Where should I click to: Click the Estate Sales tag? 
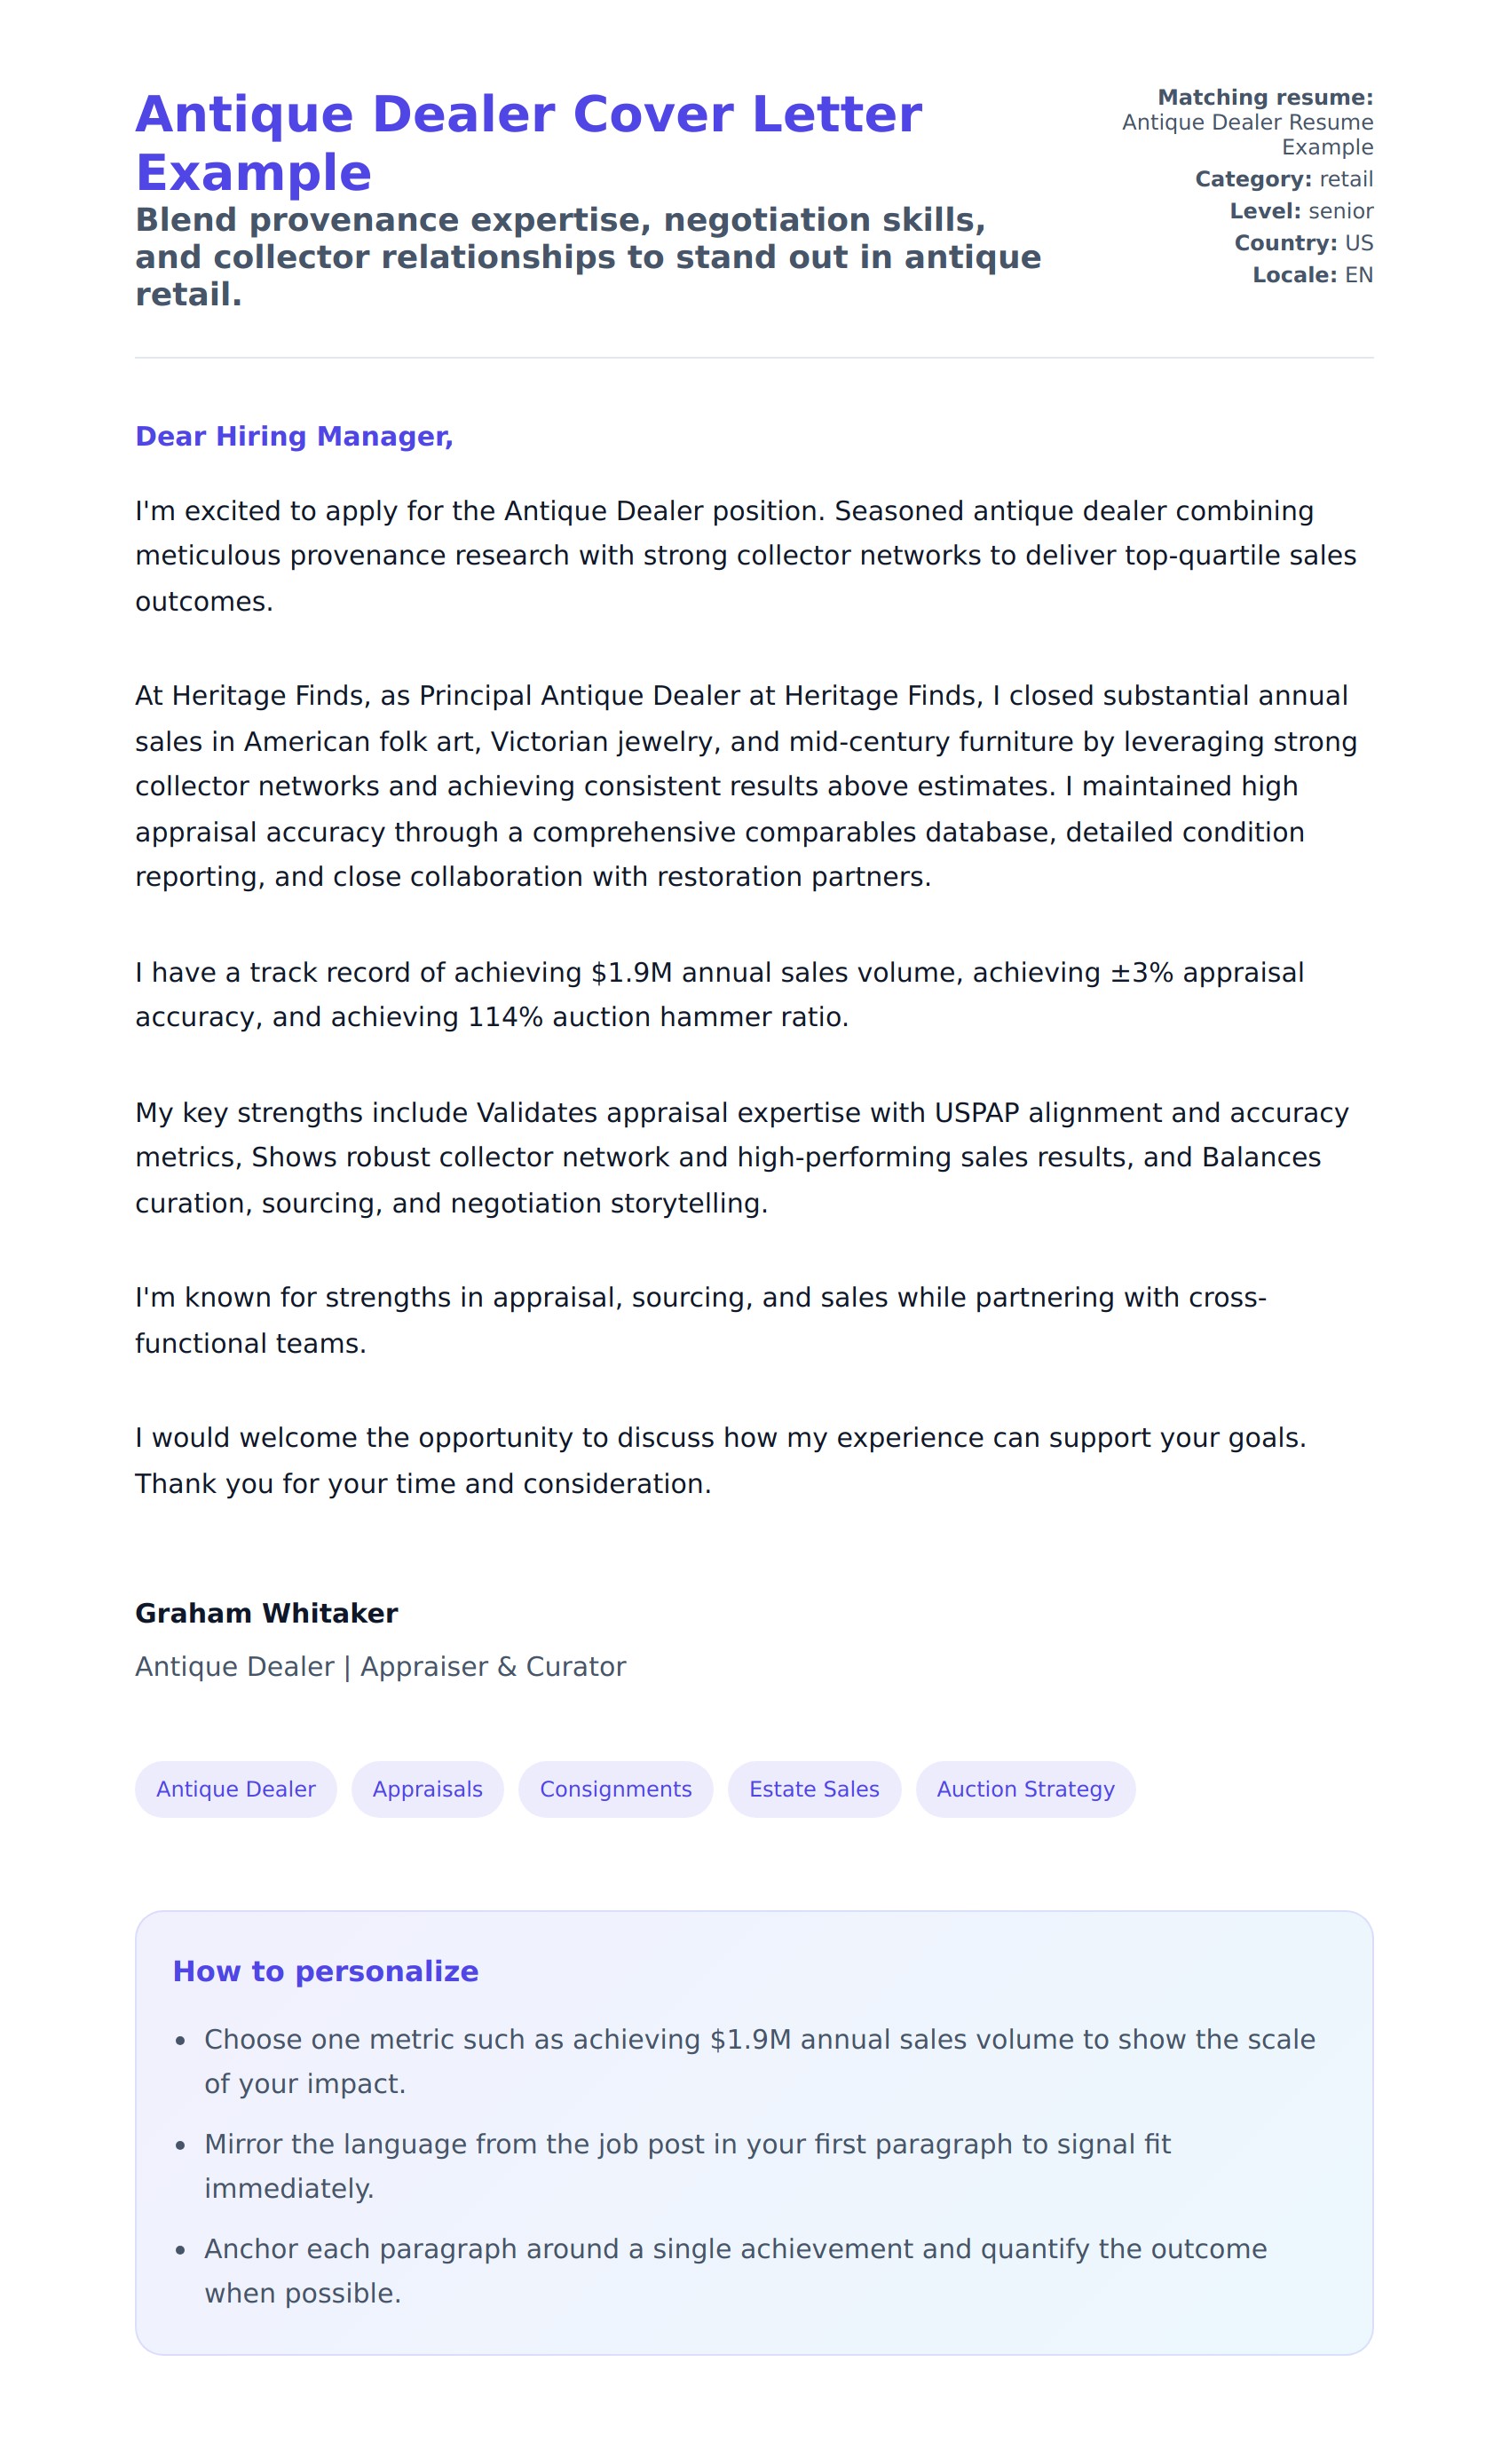[813, 1789]
